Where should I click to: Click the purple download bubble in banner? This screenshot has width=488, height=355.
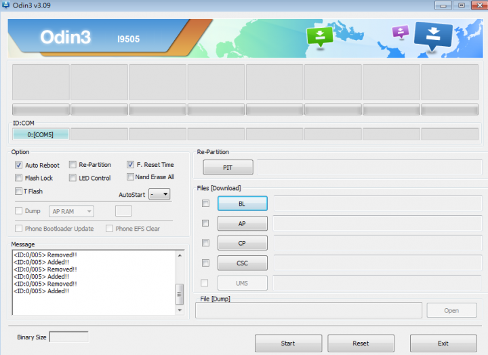(401, 32)
